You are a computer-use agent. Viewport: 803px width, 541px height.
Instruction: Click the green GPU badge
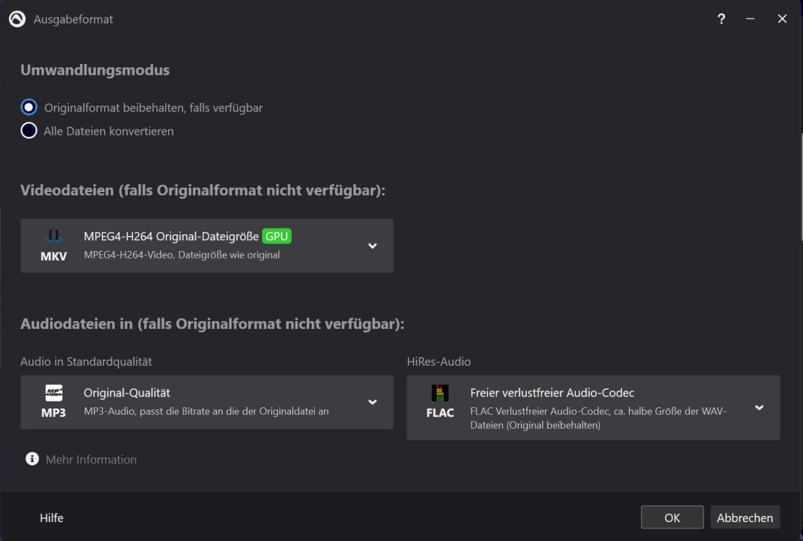coord(277,237)
